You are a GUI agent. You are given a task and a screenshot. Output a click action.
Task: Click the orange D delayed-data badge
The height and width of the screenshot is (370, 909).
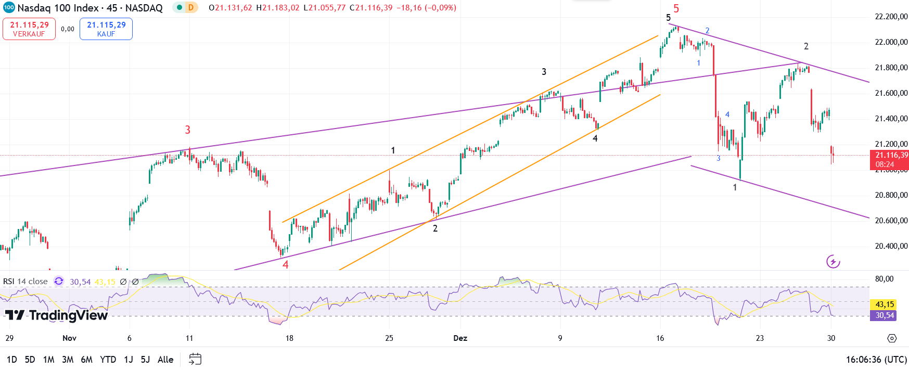coord(191,8)
